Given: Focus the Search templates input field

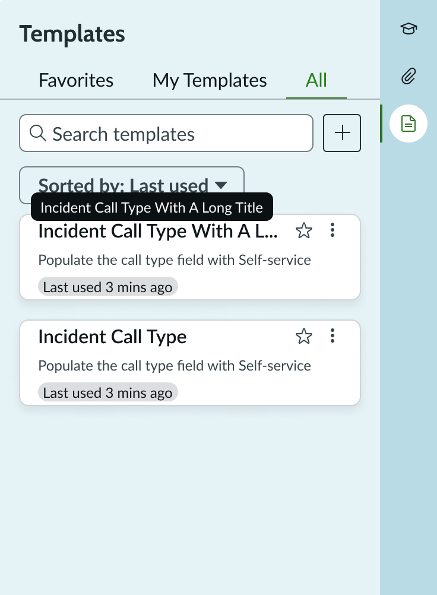Looking at the screenshot, I should tap(178, 134).
